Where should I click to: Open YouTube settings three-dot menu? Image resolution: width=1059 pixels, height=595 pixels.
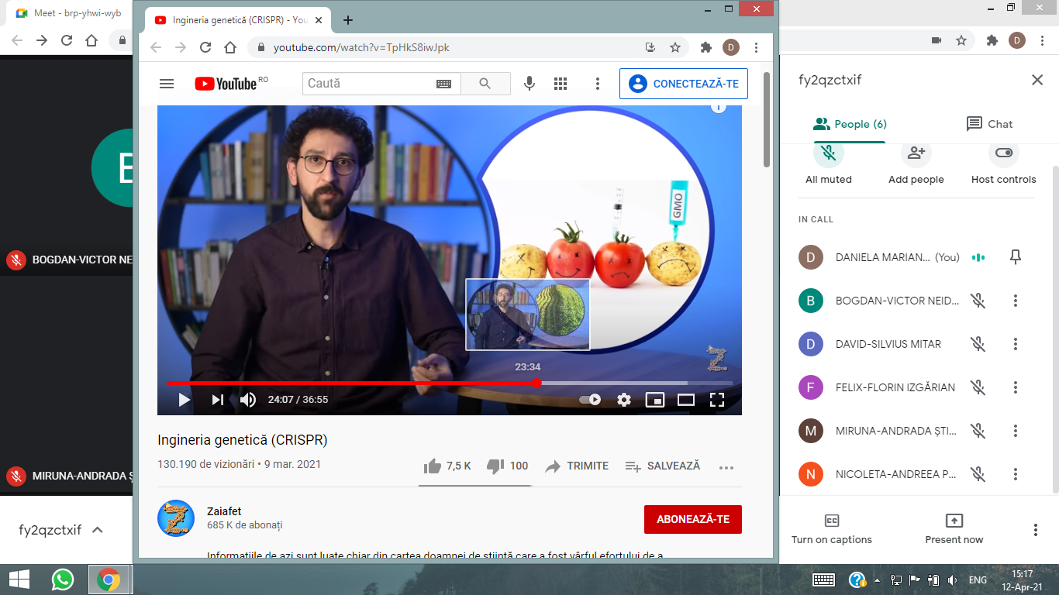point(597,84)
